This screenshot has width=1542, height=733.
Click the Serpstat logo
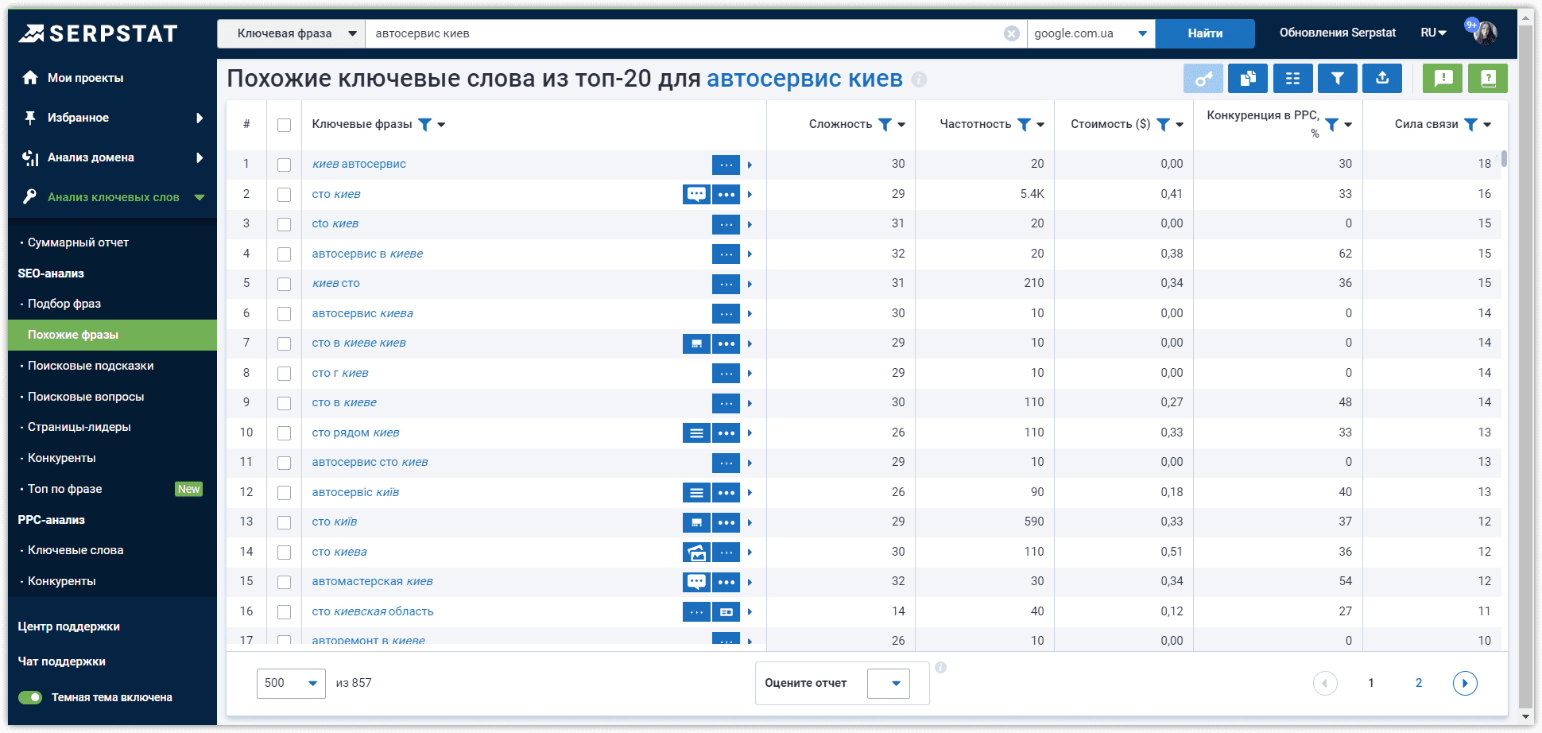(x=98, y=33)
